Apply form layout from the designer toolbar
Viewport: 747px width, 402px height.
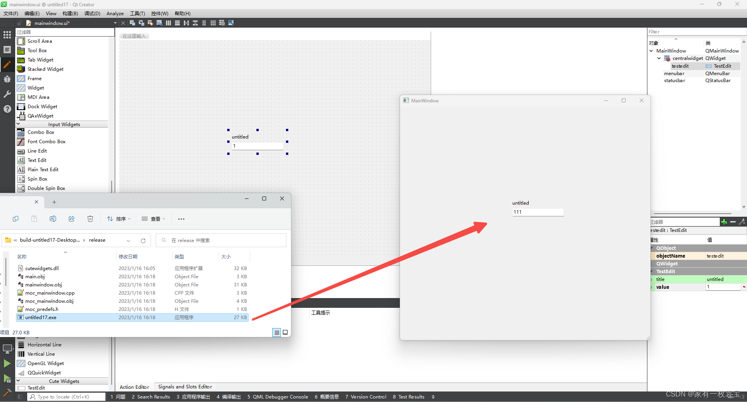(204, 23)
